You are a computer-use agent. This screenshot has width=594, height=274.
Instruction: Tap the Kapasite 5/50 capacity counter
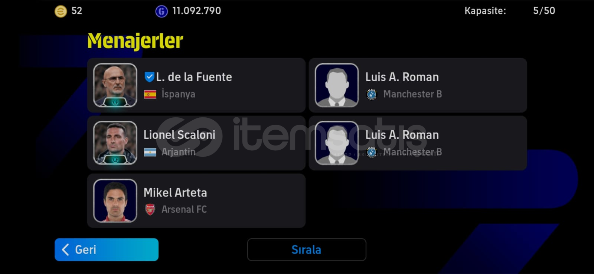[x=510, y=11]
